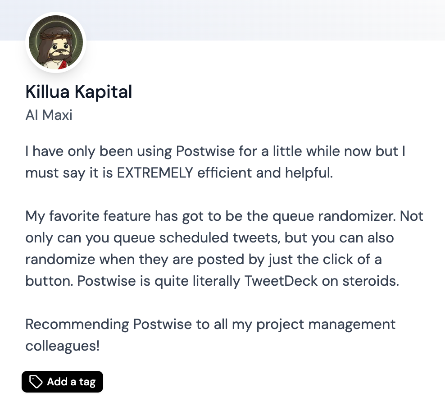Click the phrase 'I have only been using'
Screen dimensions: 445x402
tap(99, 151)
